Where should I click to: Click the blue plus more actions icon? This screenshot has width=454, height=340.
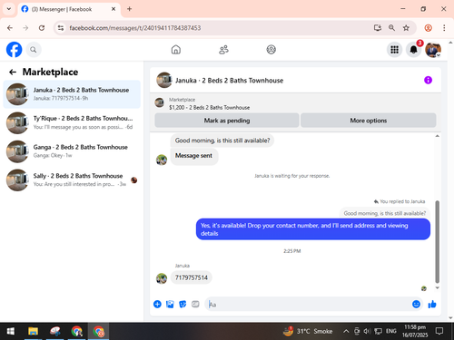coord(157,304)
